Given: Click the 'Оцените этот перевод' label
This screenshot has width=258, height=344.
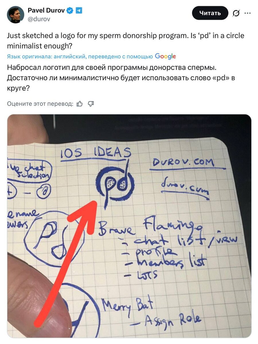Looking at the screenshot, I should point(40,104).
